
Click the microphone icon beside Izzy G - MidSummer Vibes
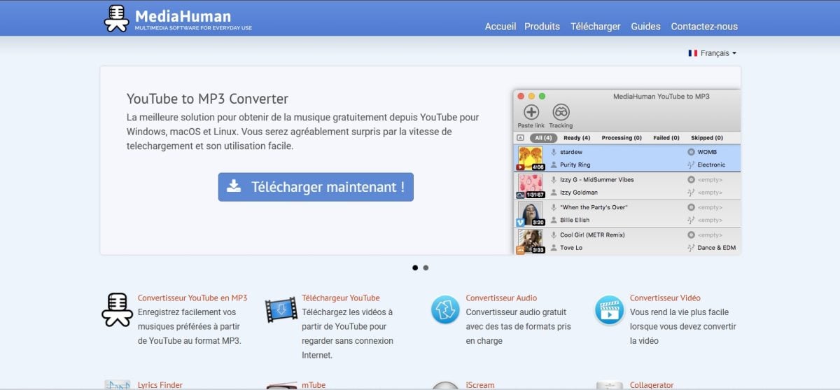click(x=554, y=180)
